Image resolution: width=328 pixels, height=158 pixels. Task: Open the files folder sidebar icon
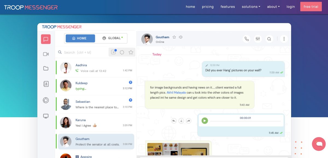[46, 68]
